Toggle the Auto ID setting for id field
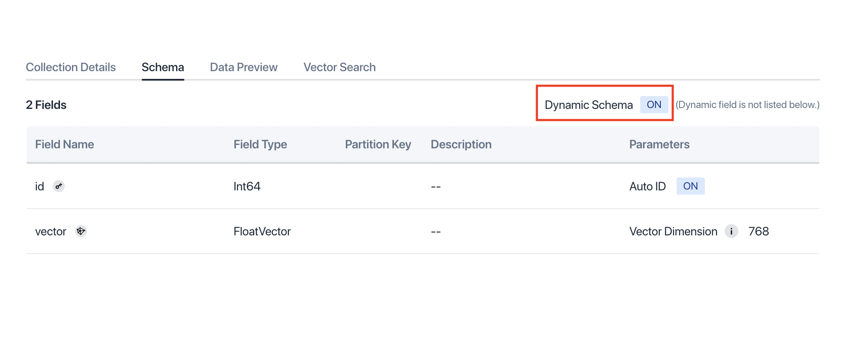The image size is (857, 343). (x=690, y=186)
